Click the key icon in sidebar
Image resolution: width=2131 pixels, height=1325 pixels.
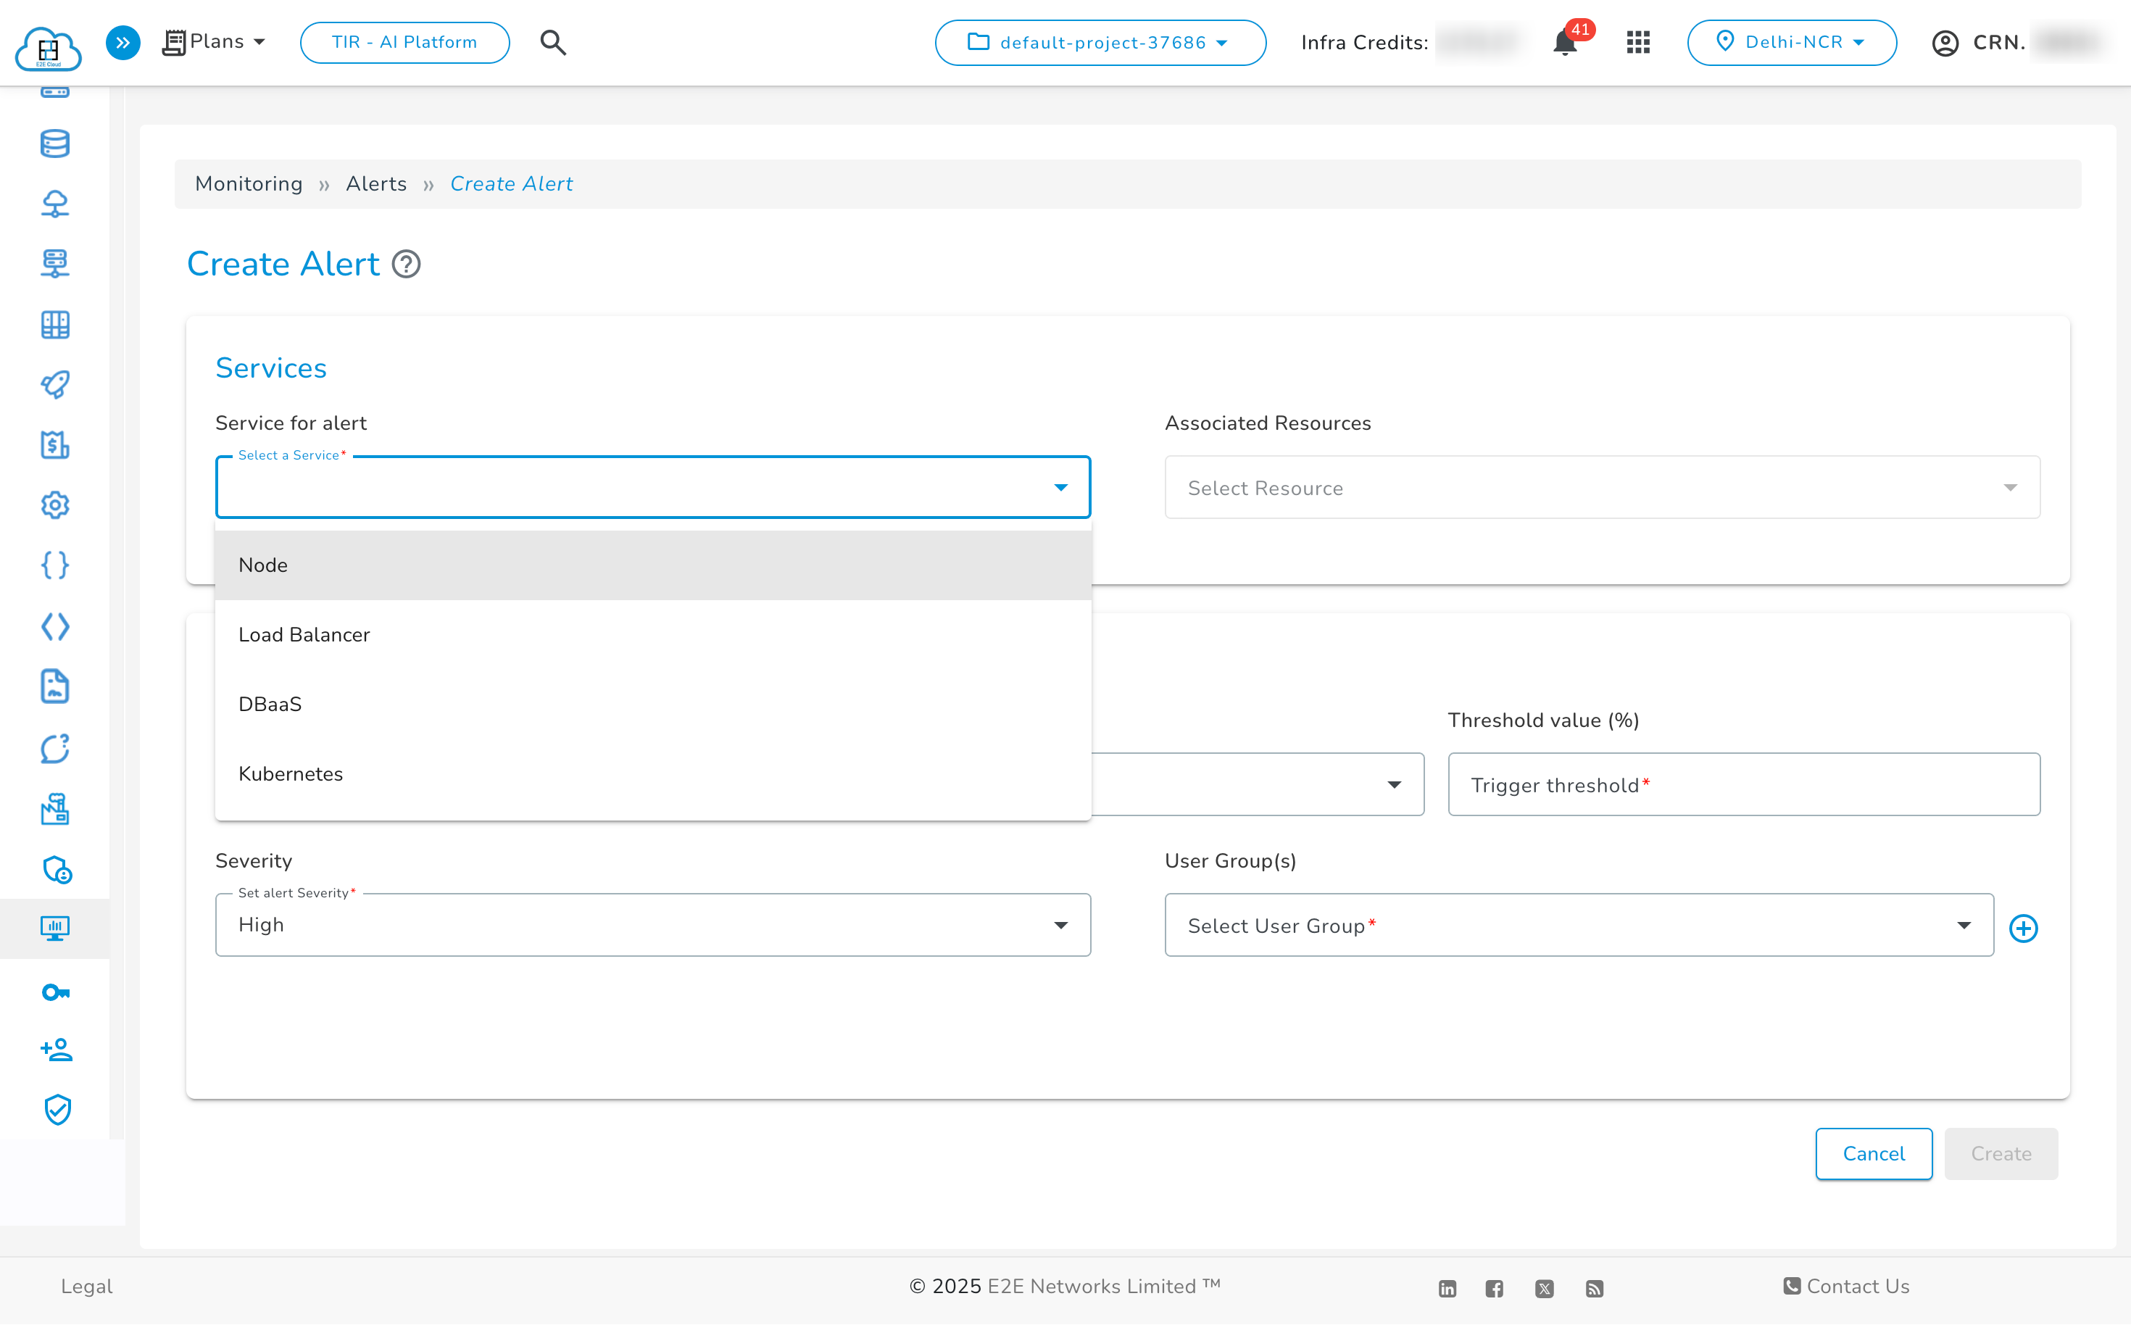click(55, 992)
